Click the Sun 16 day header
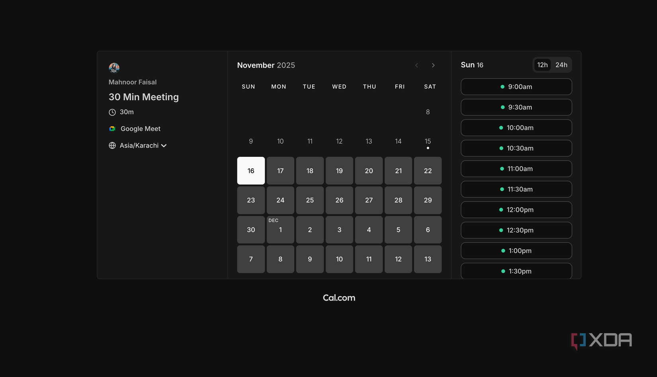Viewport: 657px width, 377px height. coord(472,64)
